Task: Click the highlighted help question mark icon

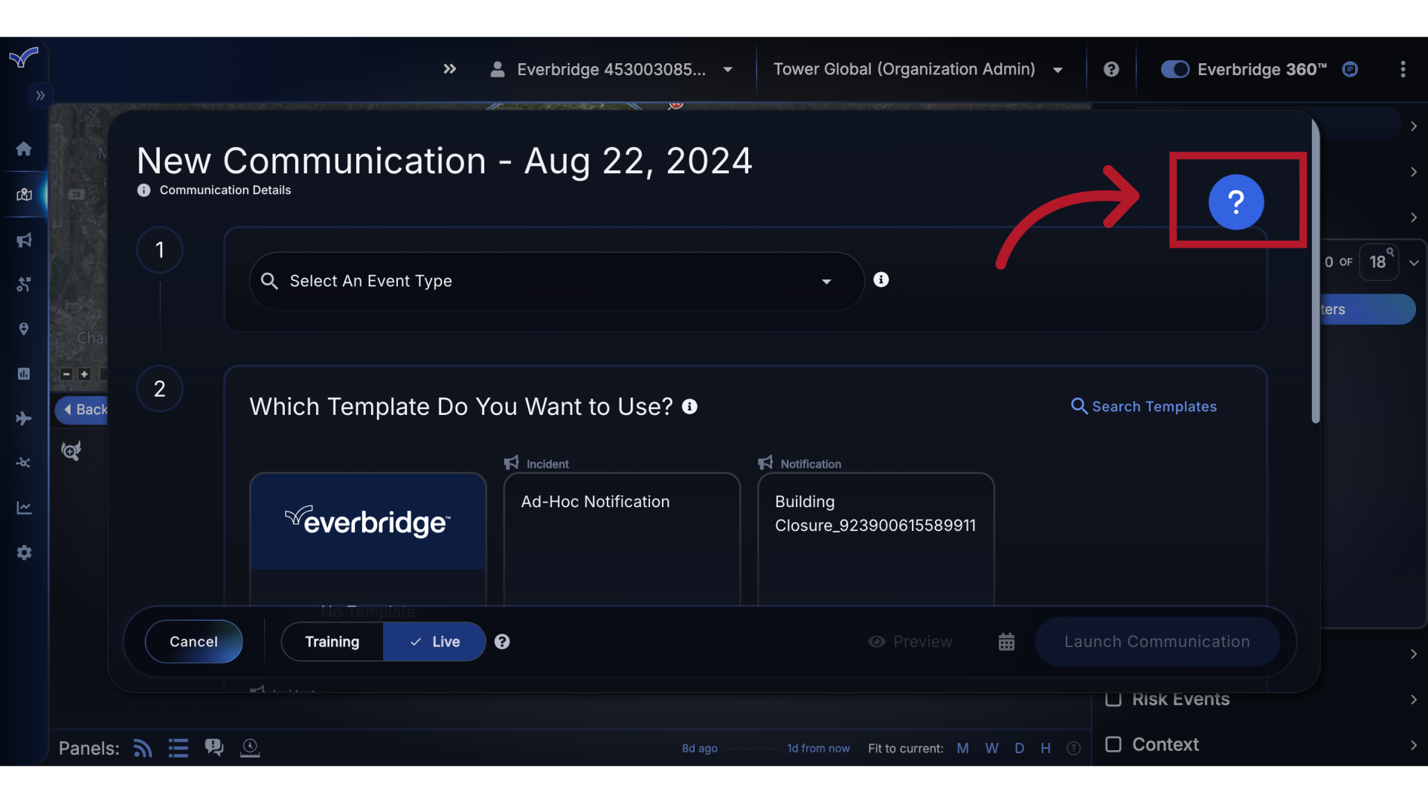Action: (1236, 201)
